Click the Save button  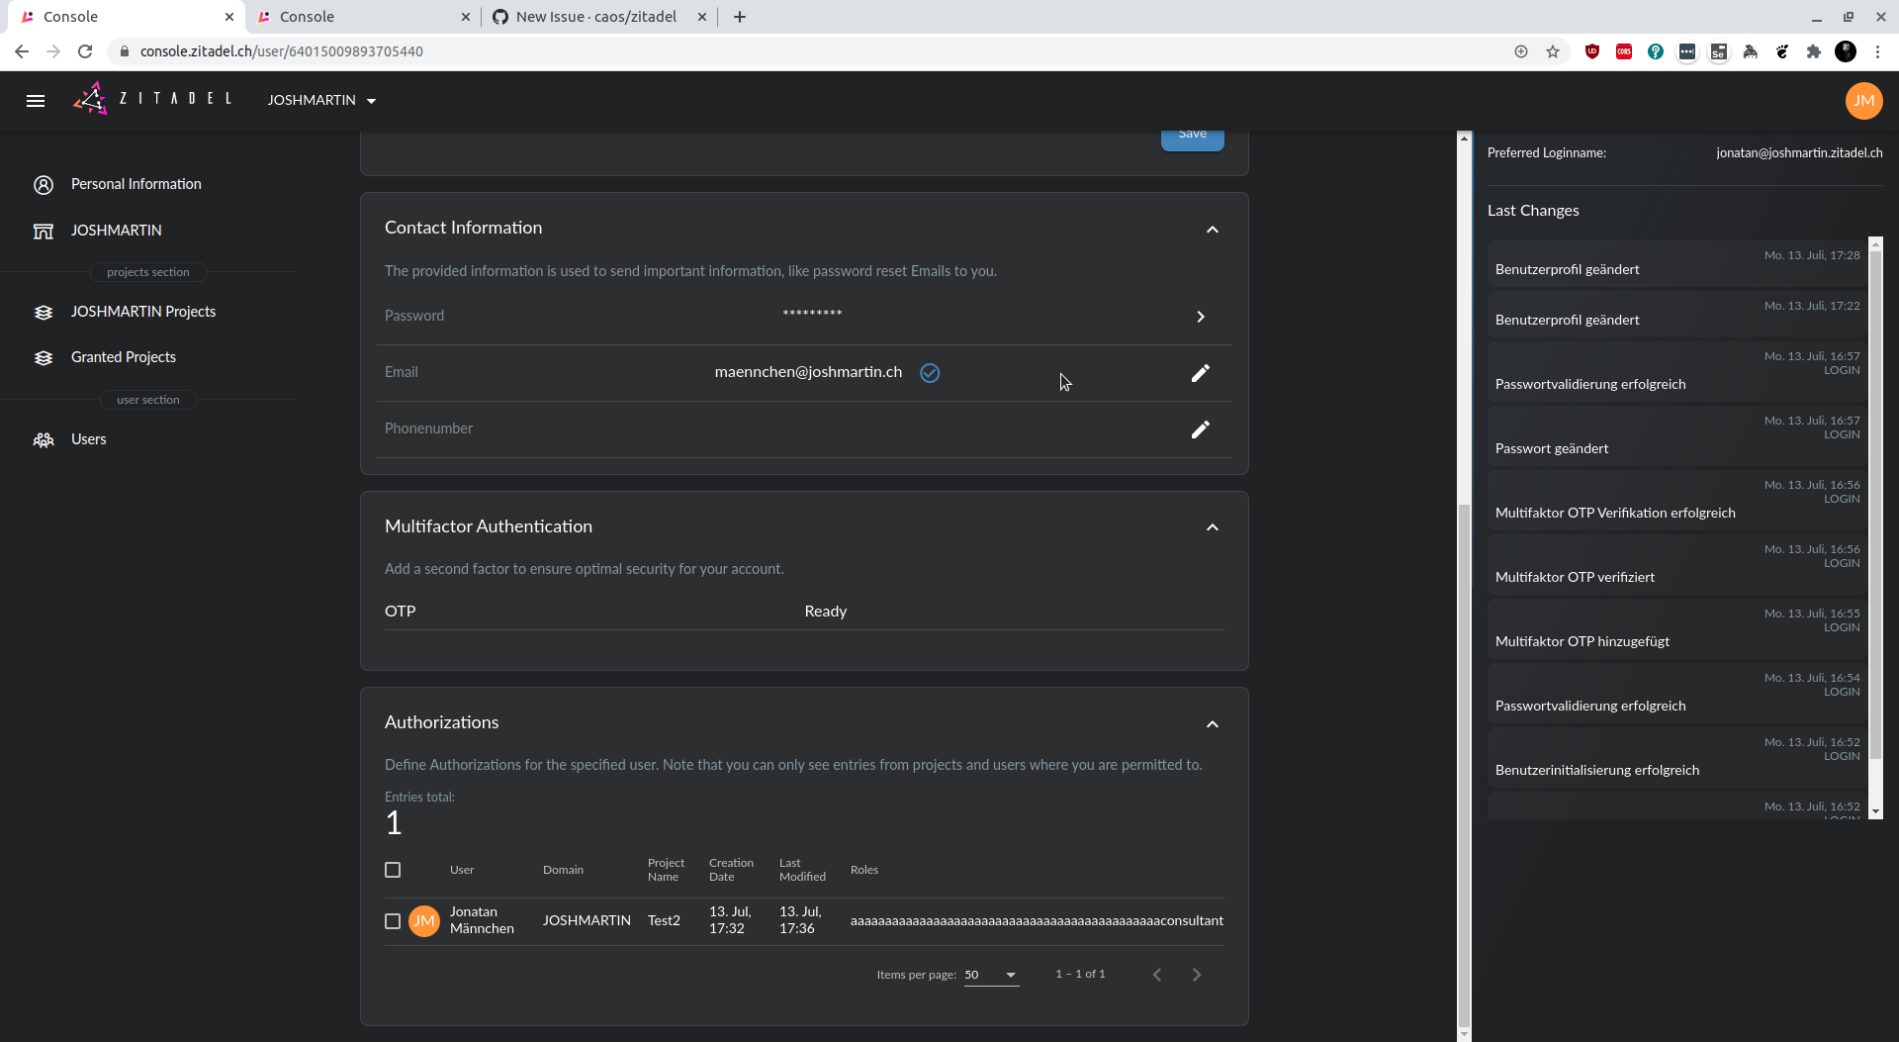click(1192, 135)
